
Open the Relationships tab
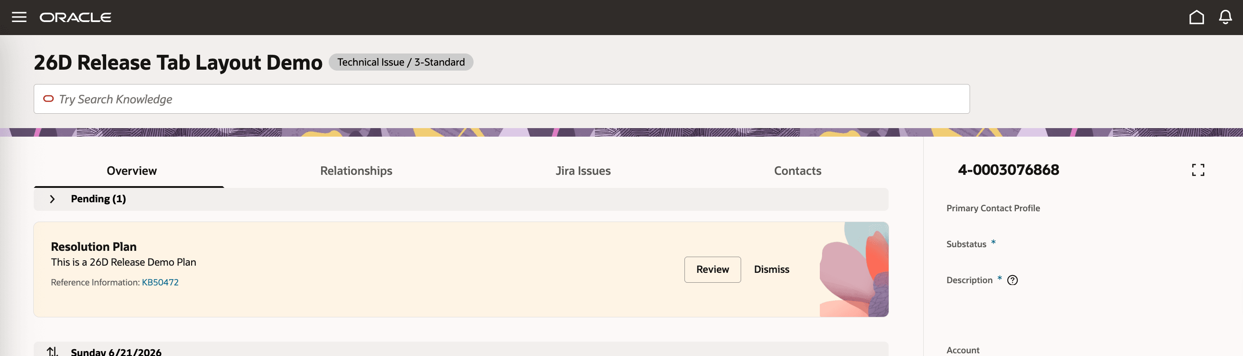pyautogui.click(x=356, y=171)
